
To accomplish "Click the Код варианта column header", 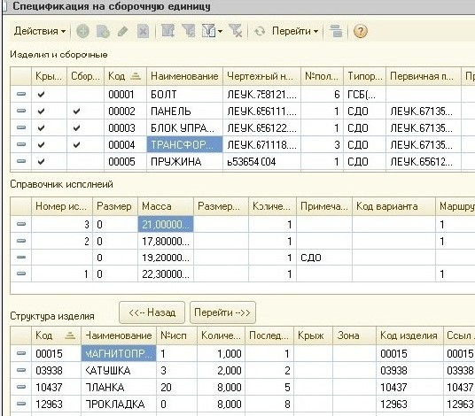I will [x=393, y=206].
